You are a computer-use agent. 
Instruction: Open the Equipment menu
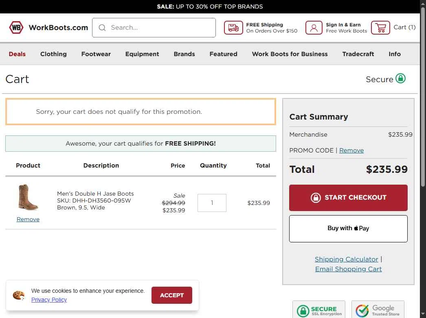coord(142,54)
